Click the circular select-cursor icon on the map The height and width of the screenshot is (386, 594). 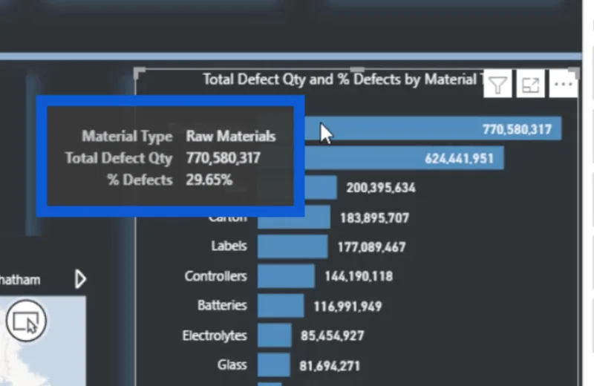pos(26,321)
